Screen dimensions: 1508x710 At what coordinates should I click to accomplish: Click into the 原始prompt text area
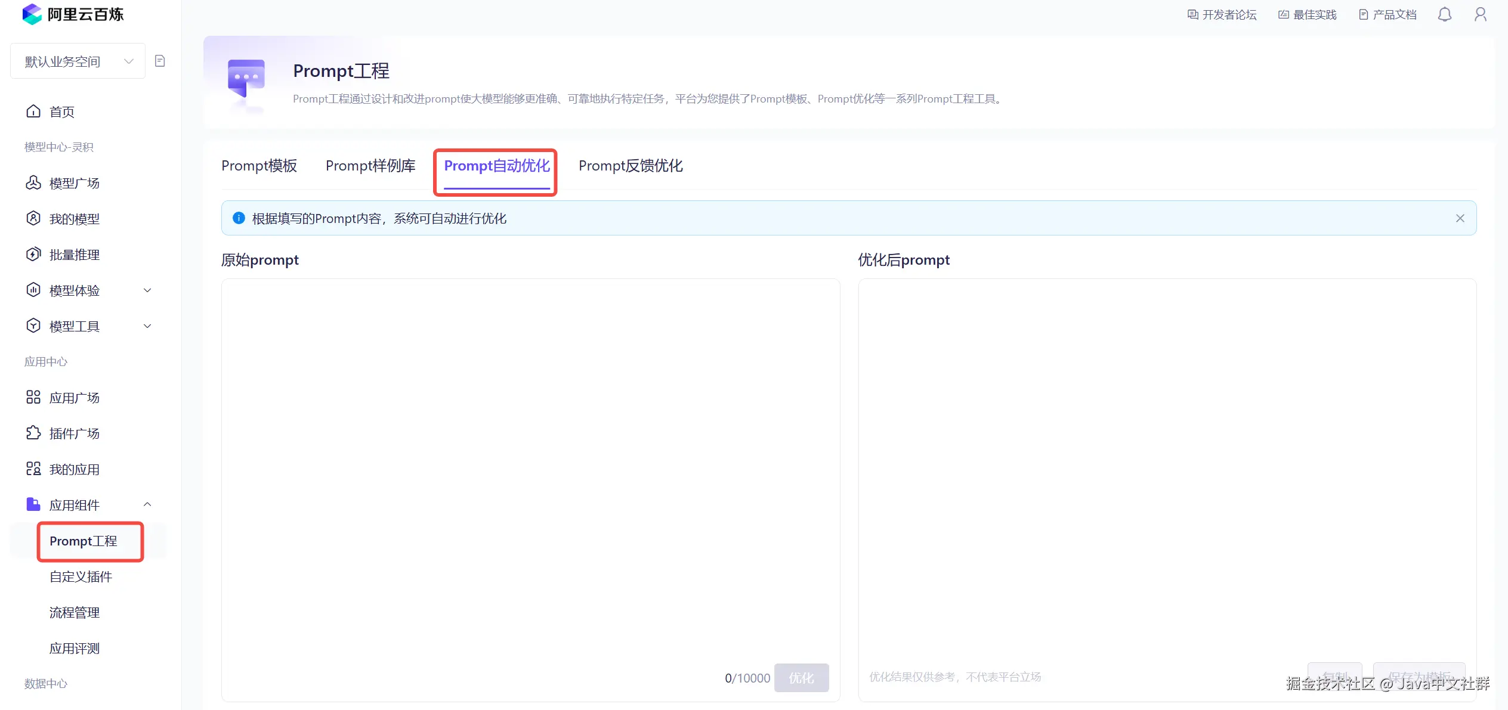click(530, 465)
